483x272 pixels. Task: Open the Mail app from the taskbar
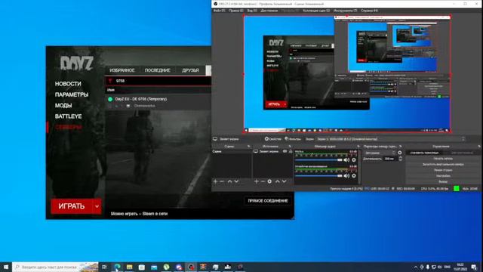154,267
